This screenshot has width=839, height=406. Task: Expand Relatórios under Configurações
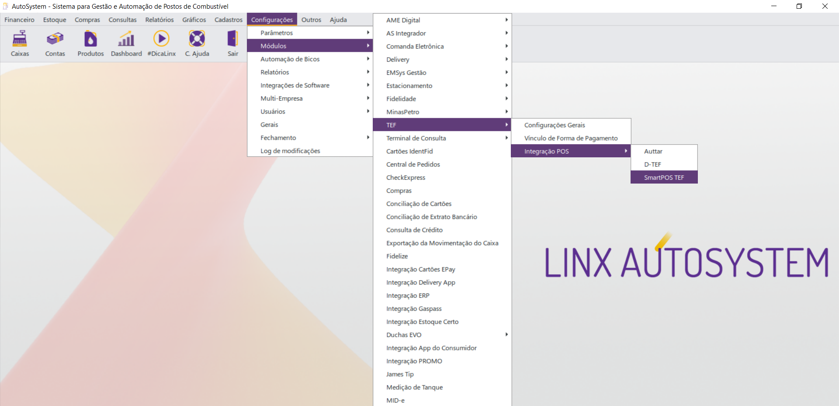[x=310, y=72]
